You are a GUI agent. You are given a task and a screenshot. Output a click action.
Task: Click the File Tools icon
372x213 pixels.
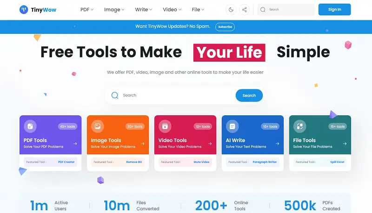(300, 126)
